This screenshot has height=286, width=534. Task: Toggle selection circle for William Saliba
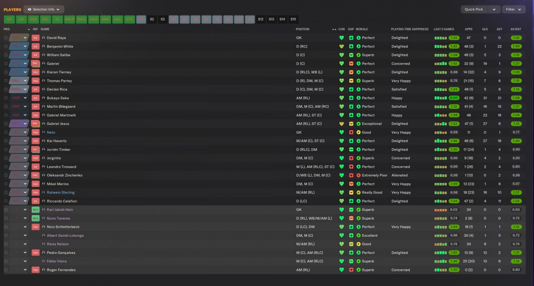coord(6,55)
